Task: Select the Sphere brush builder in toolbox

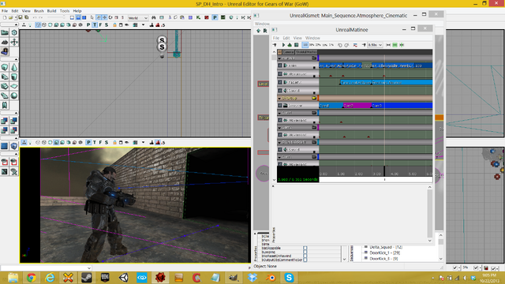Action: 14,95
